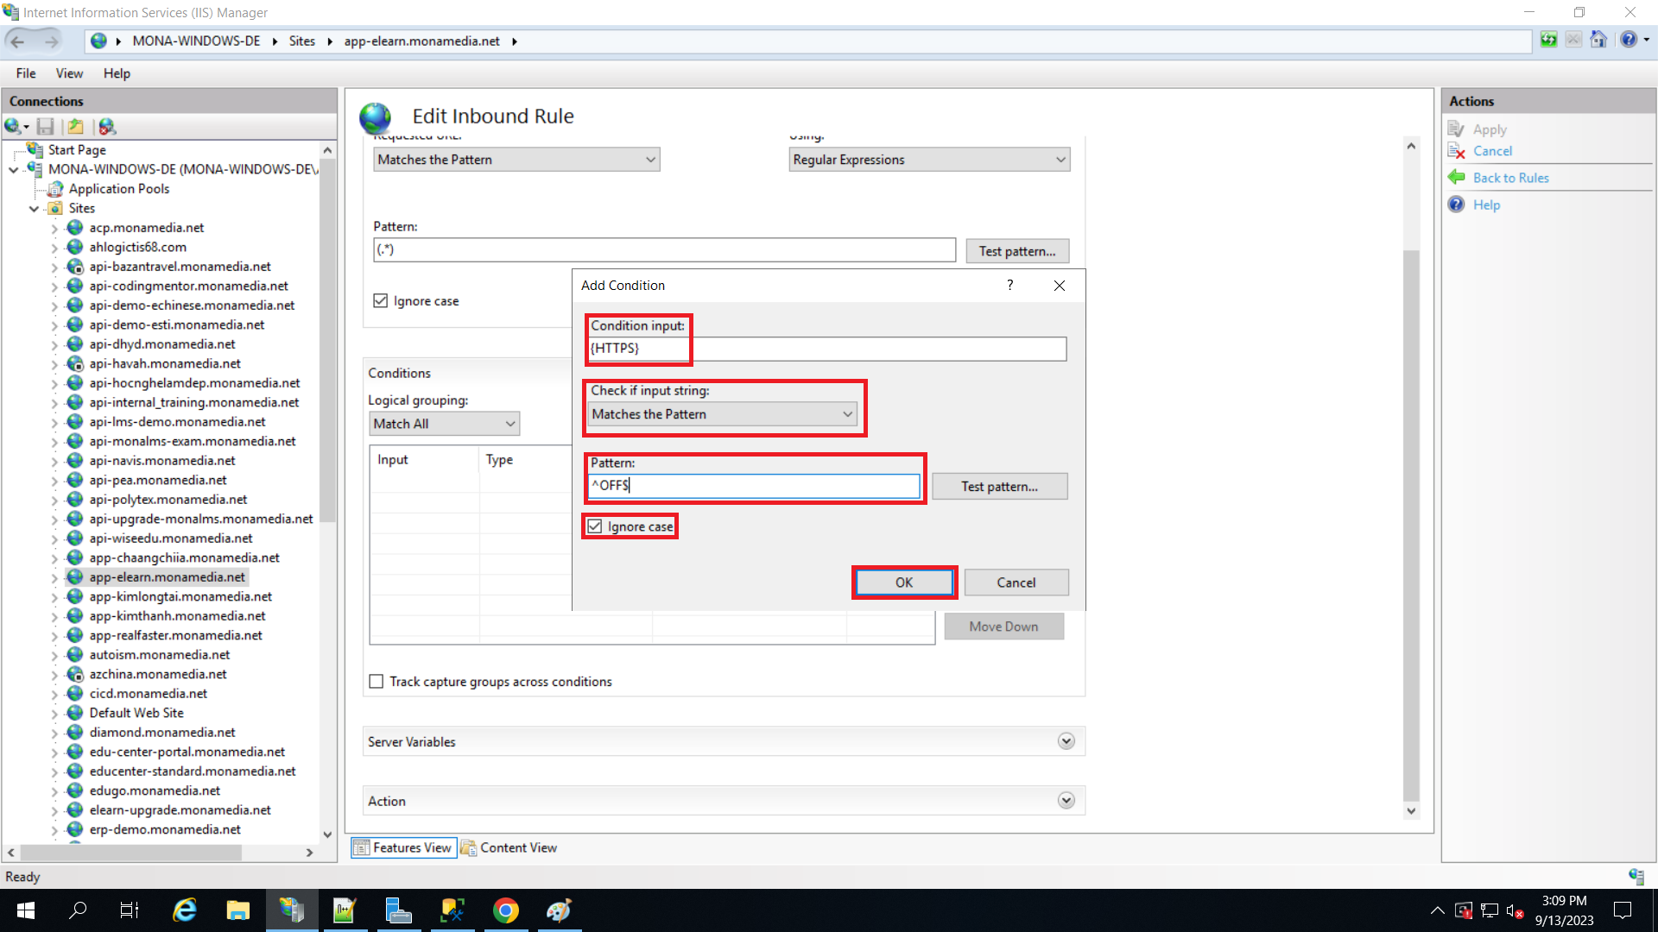Collapse the MONA-WINDOWS-DE server node
Image resolution: width=1658 pixels, height=932 pixels.
[14, 170]
